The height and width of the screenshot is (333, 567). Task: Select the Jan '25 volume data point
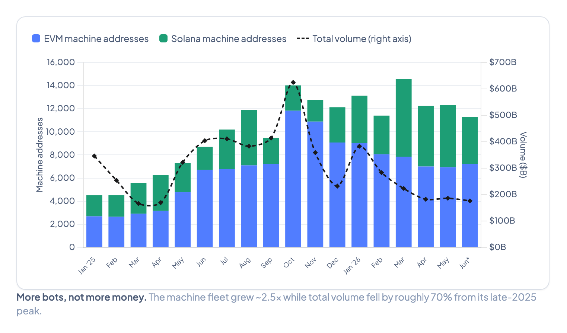[95, 156]
